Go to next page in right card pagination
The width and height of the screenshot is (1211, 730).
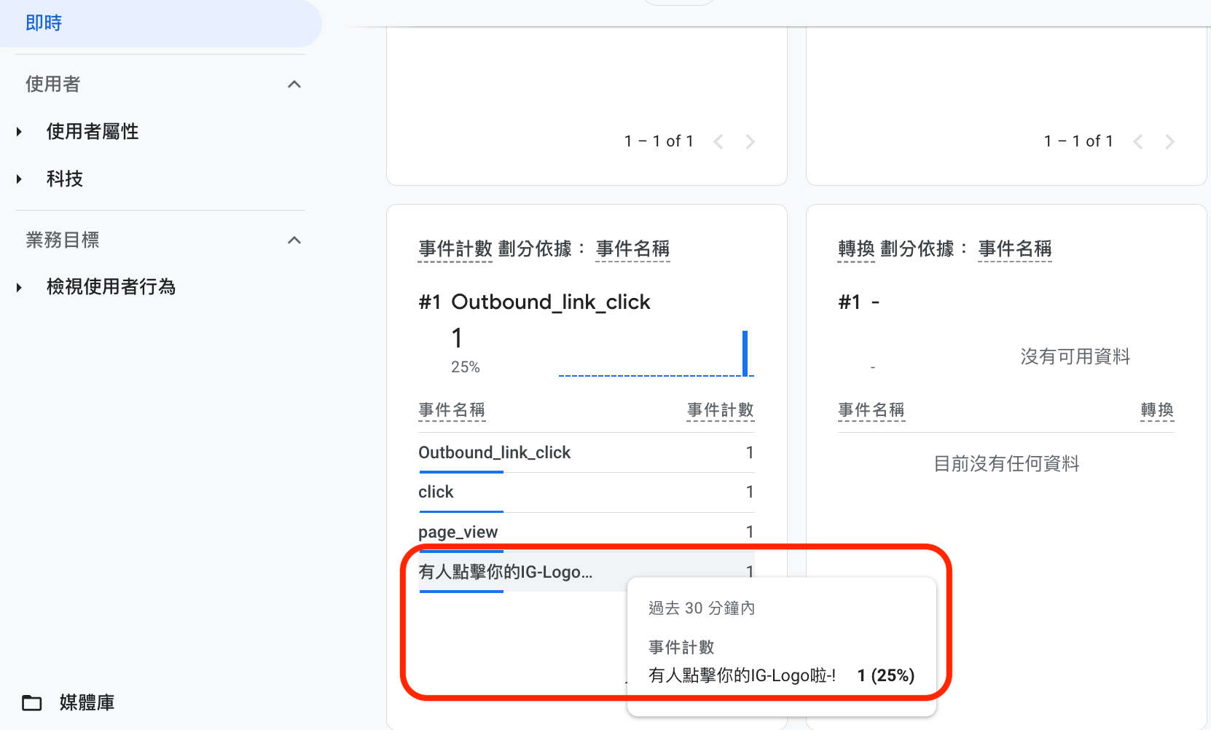point(1169,141)
